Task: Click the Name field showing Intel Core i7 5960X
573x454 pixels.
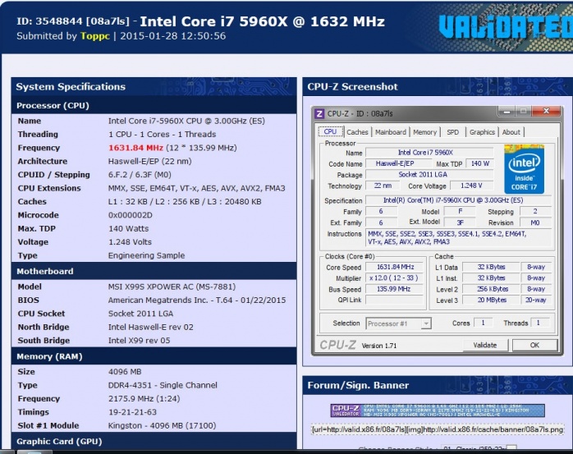Action: [x=429, y=153]
